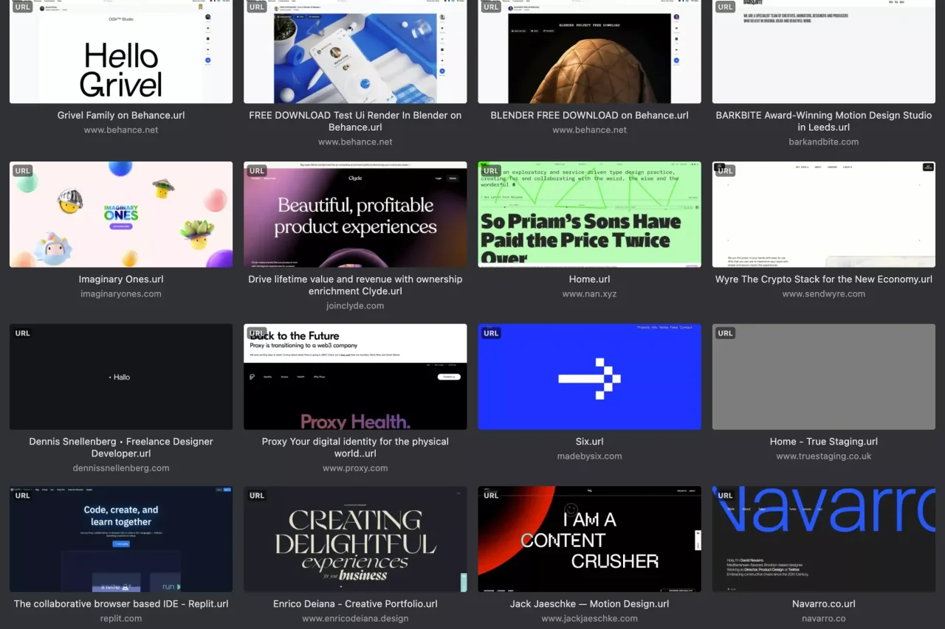945x629 pixels.
Task: Select file name 'Enrico Deiana - Creative Portfolio.url'
Action: [355, 604]
